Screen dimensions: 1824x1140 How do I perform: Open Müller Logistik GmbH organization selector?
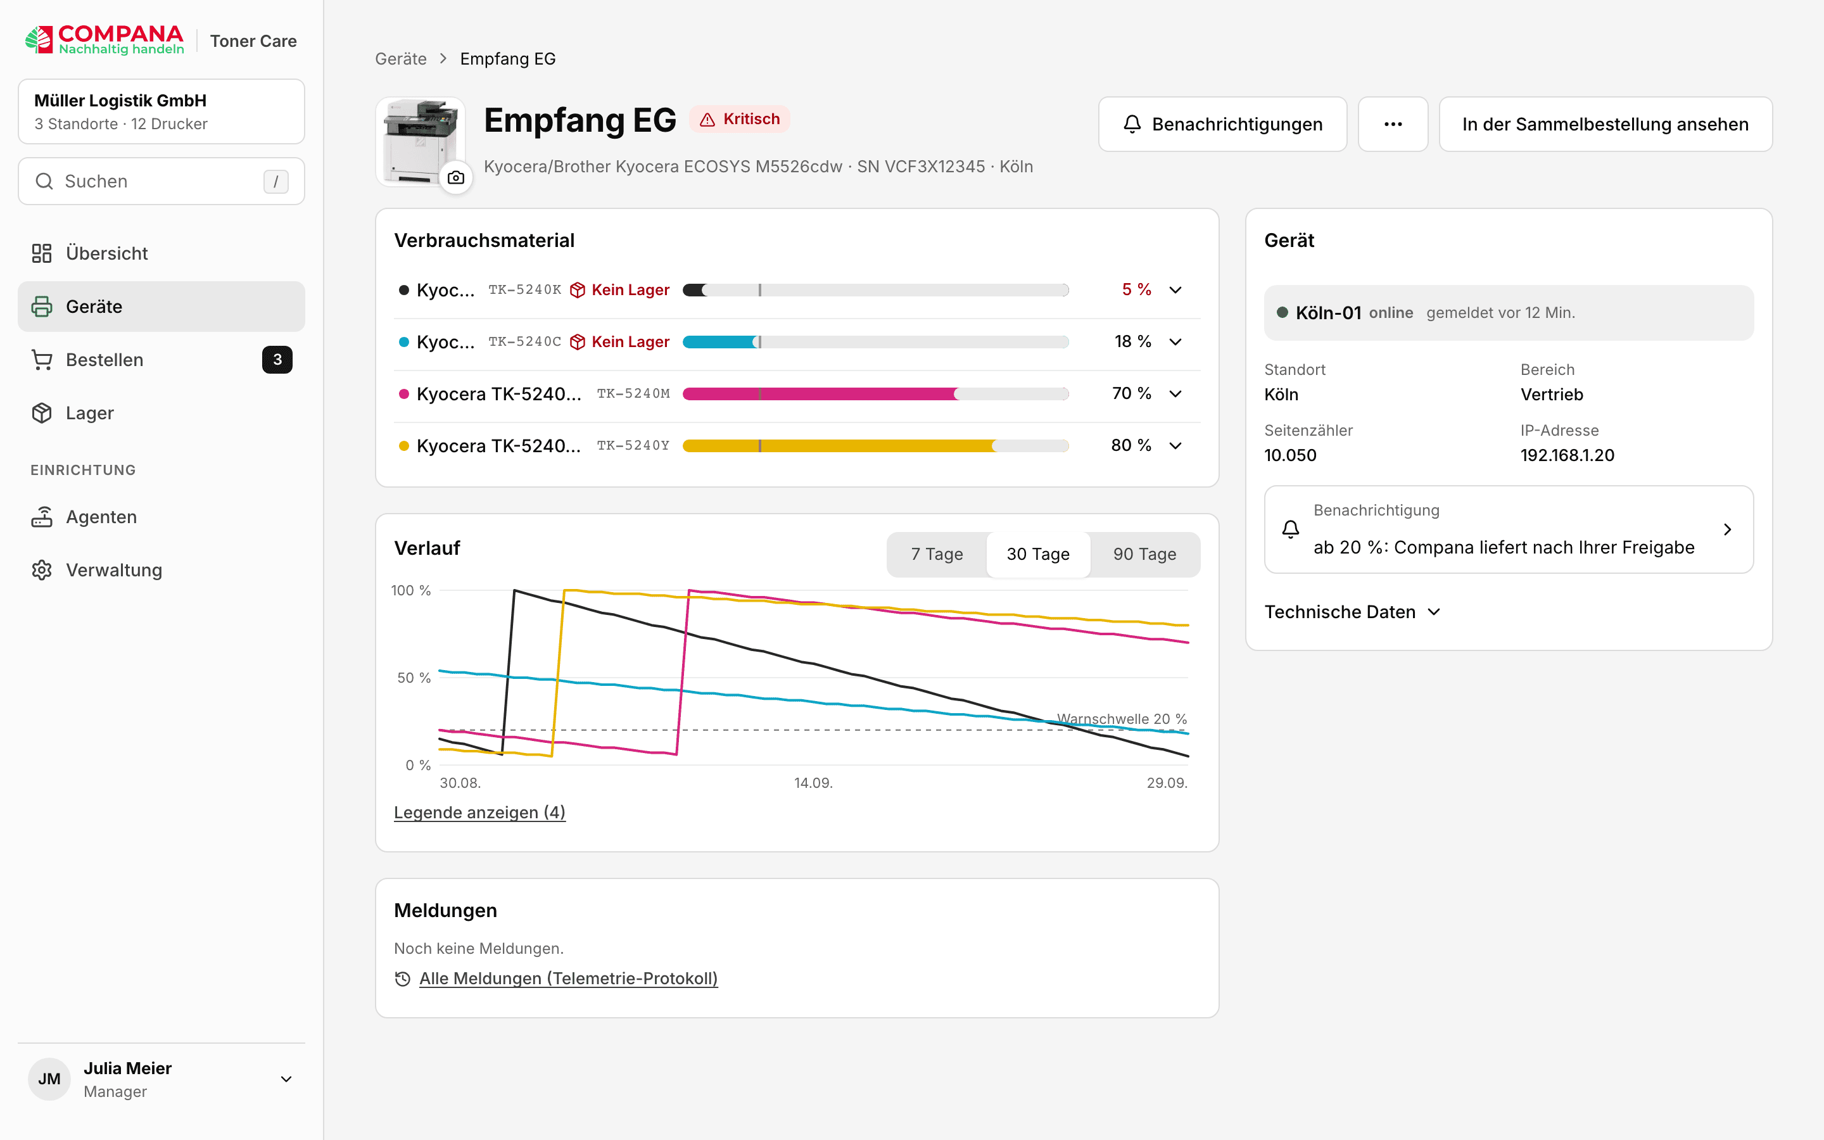tap(161, 111)
